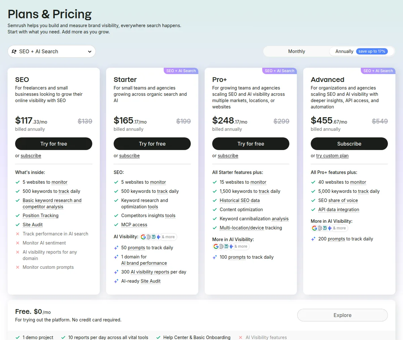Click Google icon in Pro+ AI Visibility section
The height and width of the screenshot is (340, 403).
click(216, 246)
